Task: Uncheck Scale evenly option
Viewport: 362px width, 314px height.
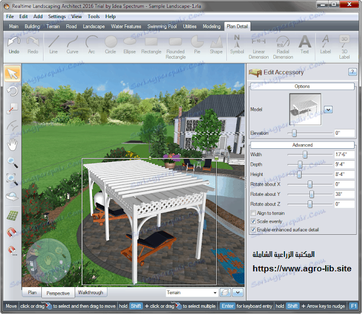Action: click(x=253, y=221)
